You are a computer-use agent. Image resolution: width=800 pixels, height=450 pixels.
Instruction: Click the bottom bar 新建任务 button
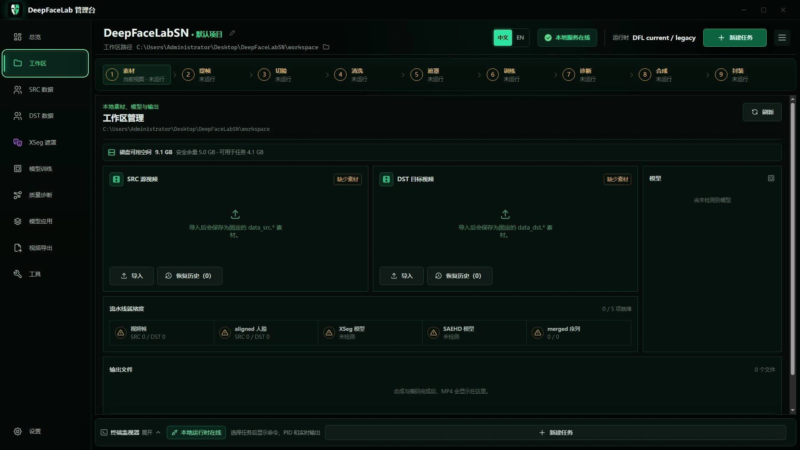(555, 432)
